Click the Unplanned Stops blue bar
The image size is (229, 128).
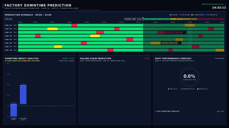(23, 95)
